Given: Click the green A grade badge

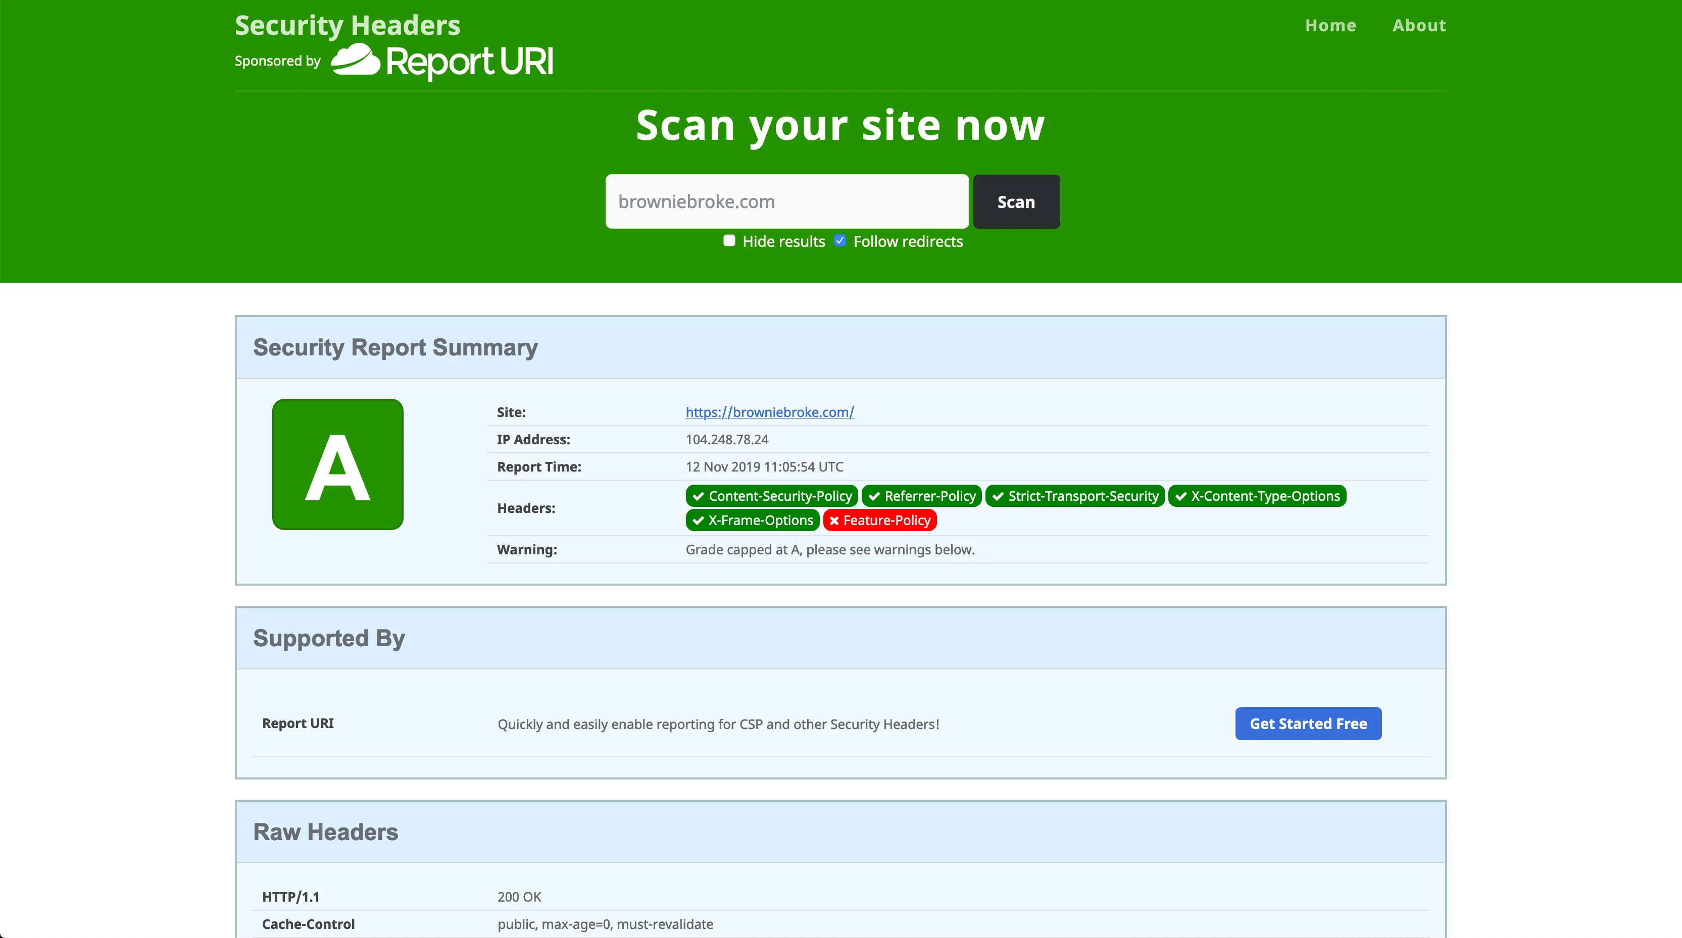Looking at the screenshot, I should click(337, 464).
